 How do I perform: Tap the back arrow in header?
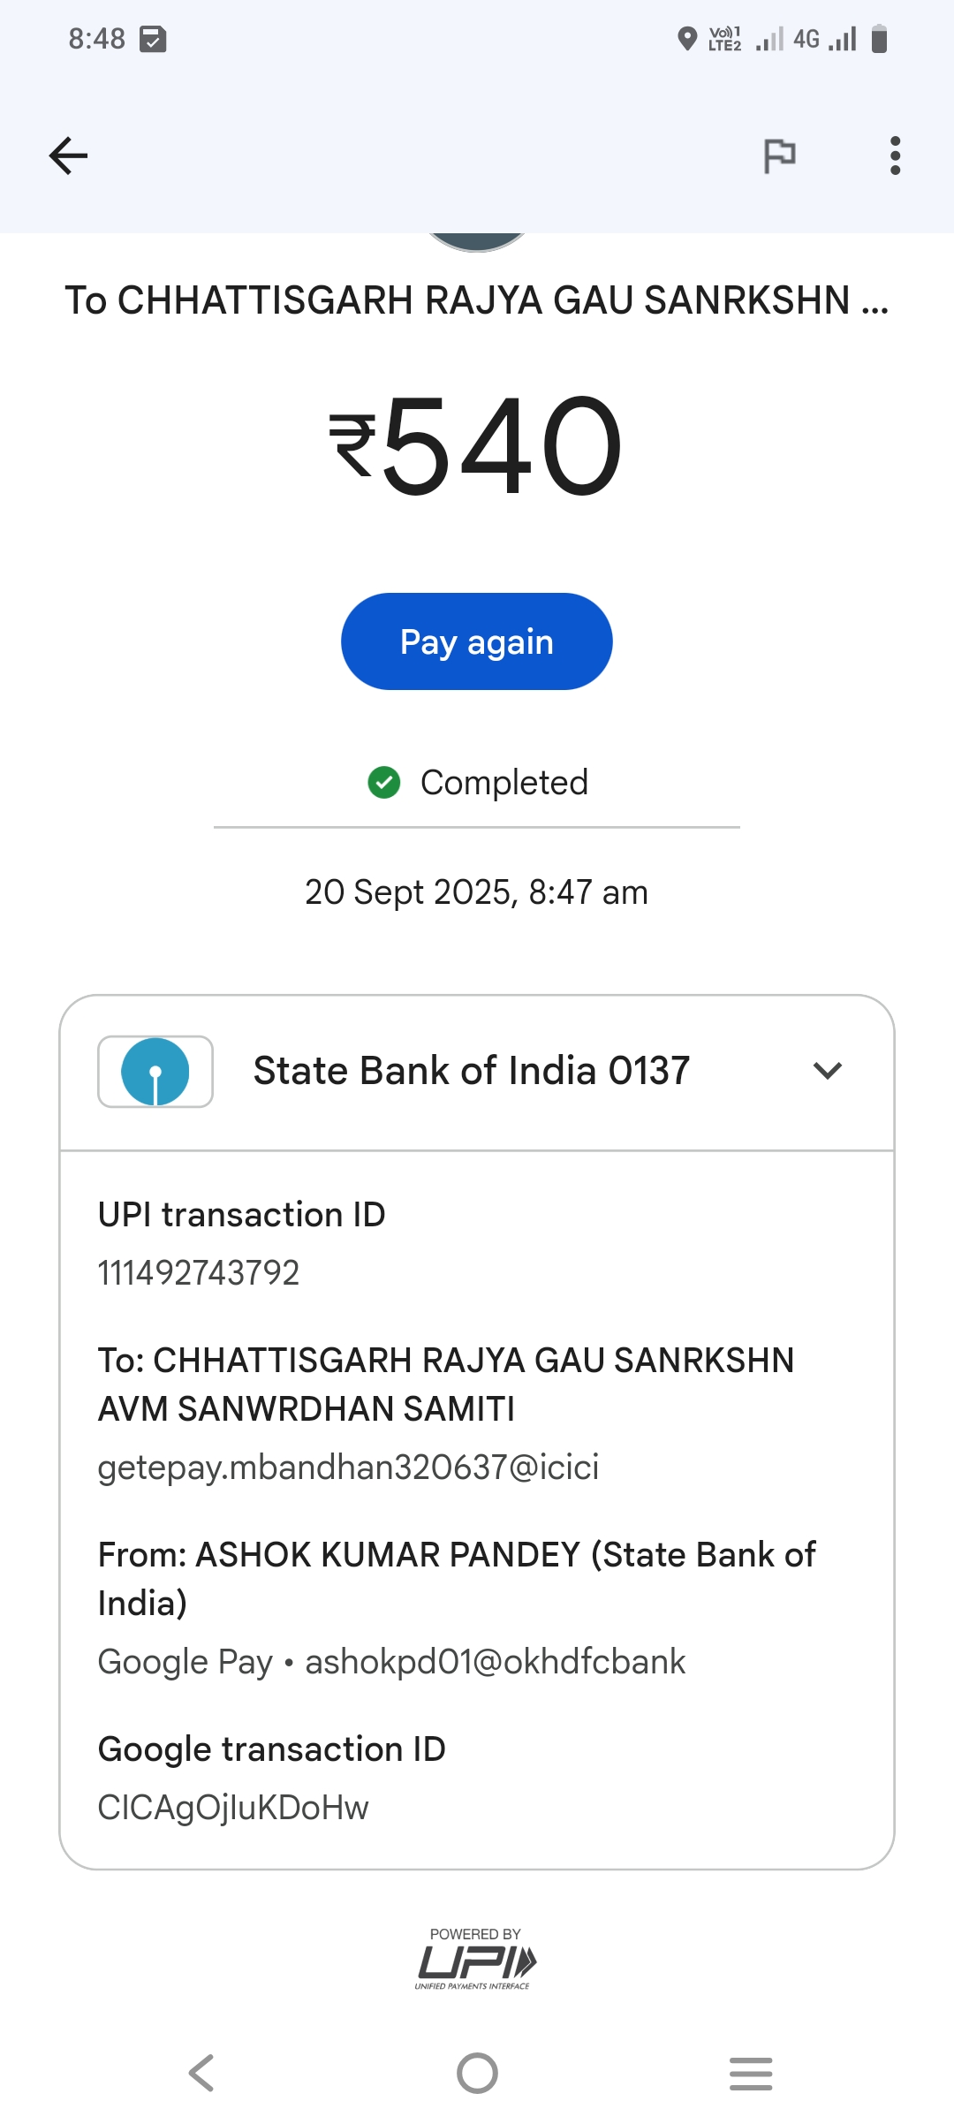click(x=68, y=156)
